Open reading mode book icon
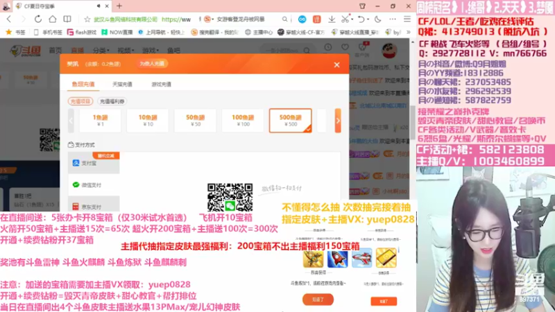The width and height of the screenshot is (555, 312). click(67, 19)
